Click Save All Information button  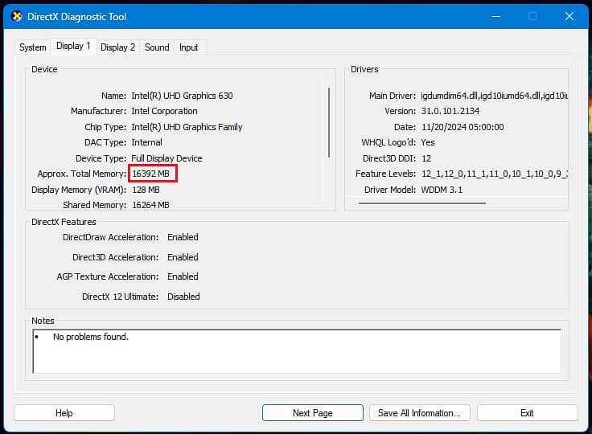(x=419, y=413)
